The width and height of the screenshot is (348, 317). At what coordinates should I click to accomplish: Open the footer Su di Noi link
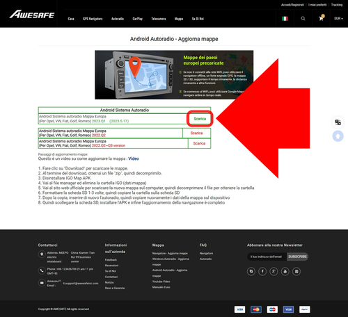pos(111,271)
